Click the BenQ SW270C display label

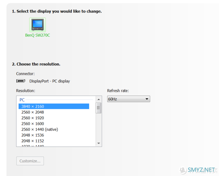[37, 35]
